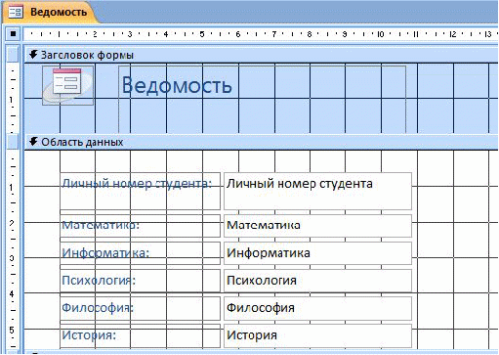Click the arrow icon beside Область данных
Viewport: 499px width, 355px height.
click(33, 142)
